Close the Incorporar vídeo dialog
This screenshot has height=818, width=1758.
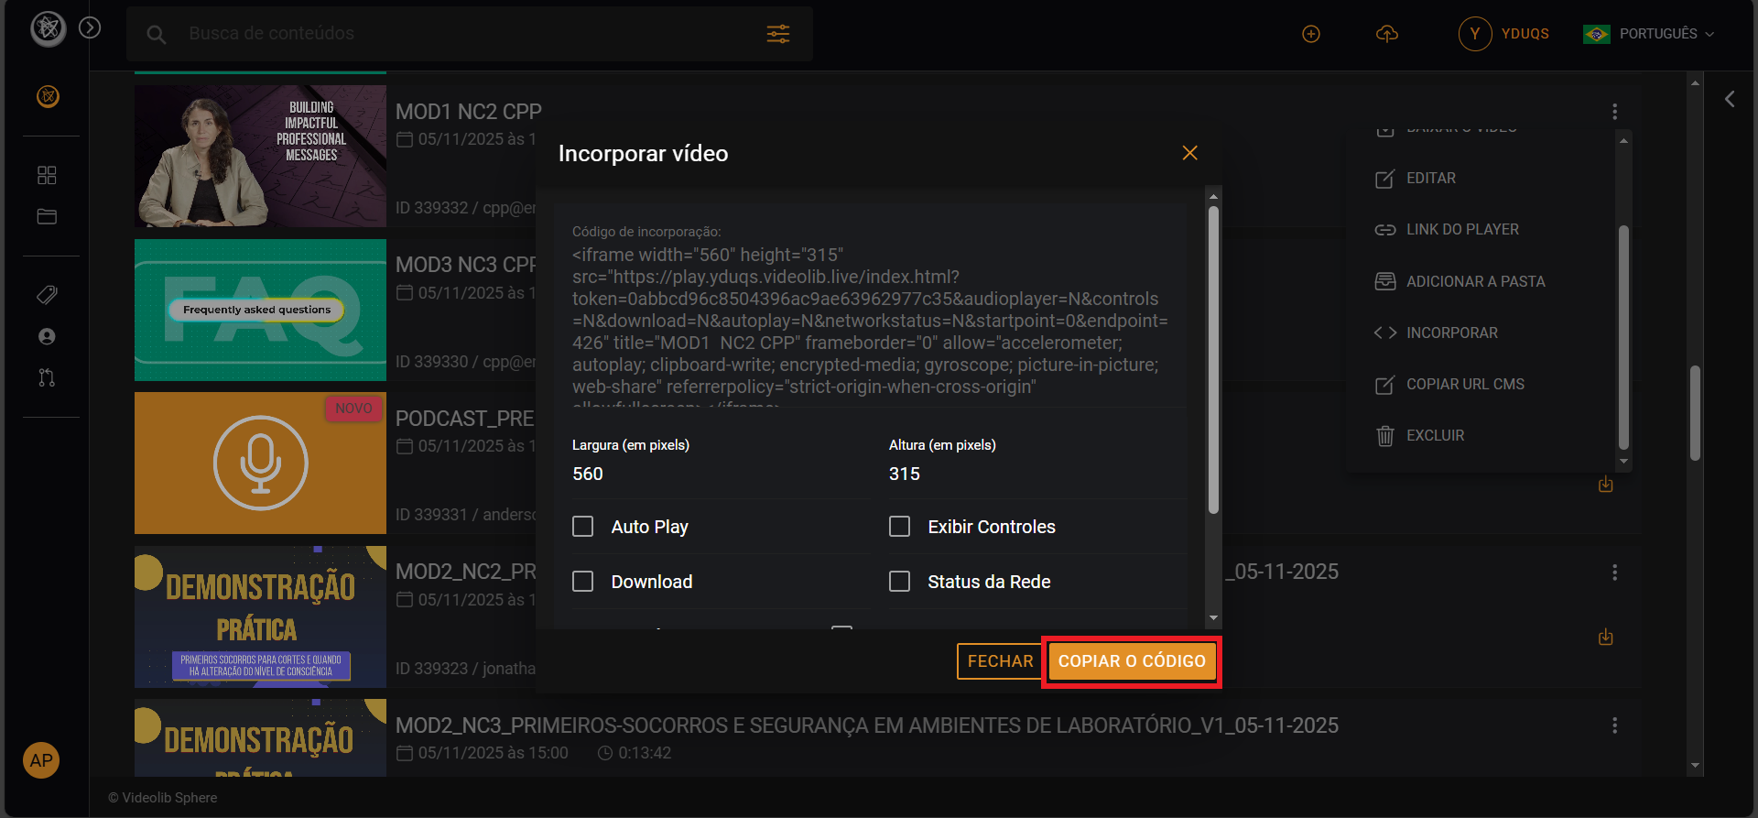(1189, 153)
